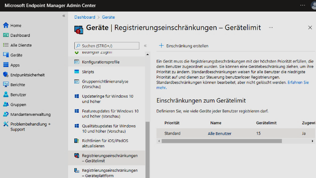Collapse the Geräte submenu panel
316x178 pixels.
(145, 46)
